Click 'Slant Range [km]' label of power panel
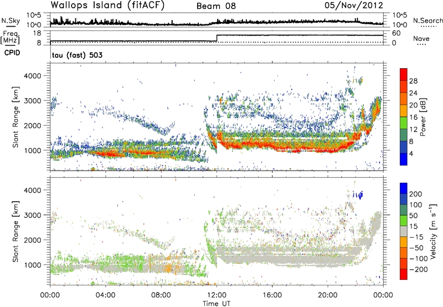 16,117
